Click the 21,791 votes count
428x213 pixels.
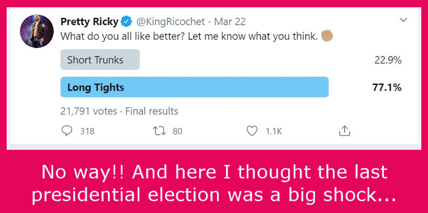click(x=89, y=111)
